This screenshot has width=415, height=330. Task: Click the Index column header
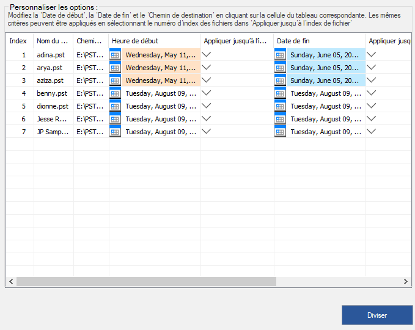[x=18, y=41]
